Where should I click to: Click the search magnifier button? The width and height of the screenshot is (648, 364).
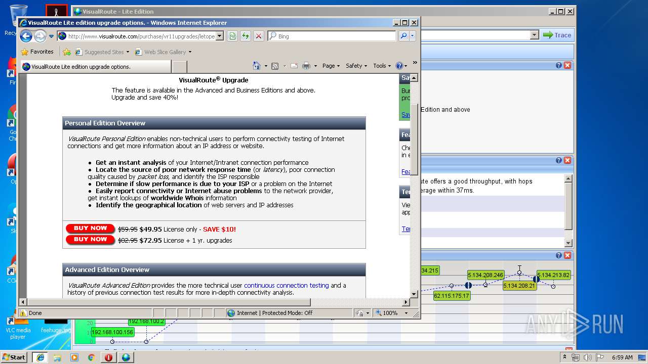point(403,36)
